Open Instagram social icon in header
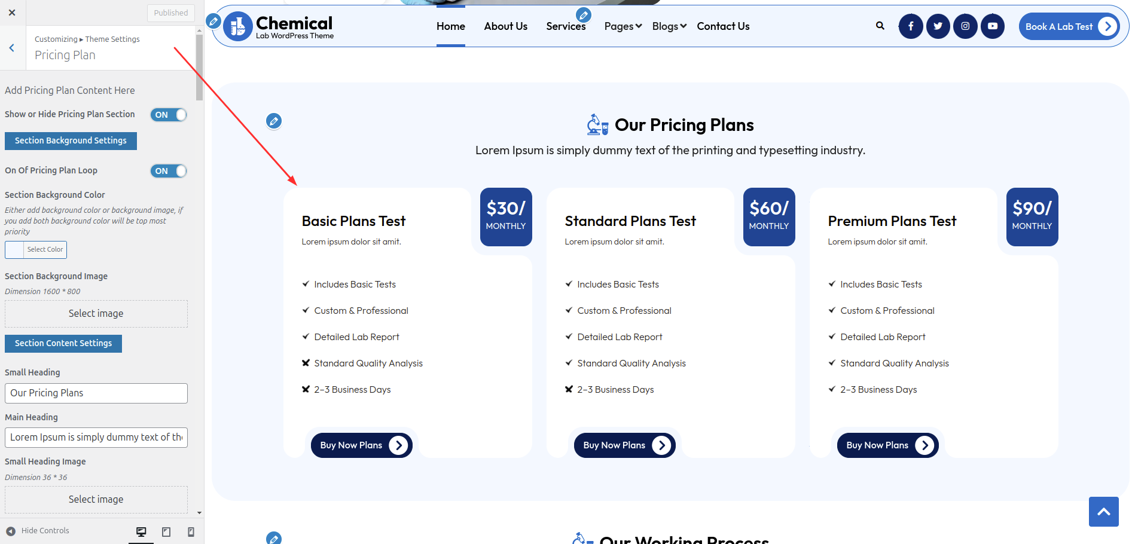 [x=965, y=26]
